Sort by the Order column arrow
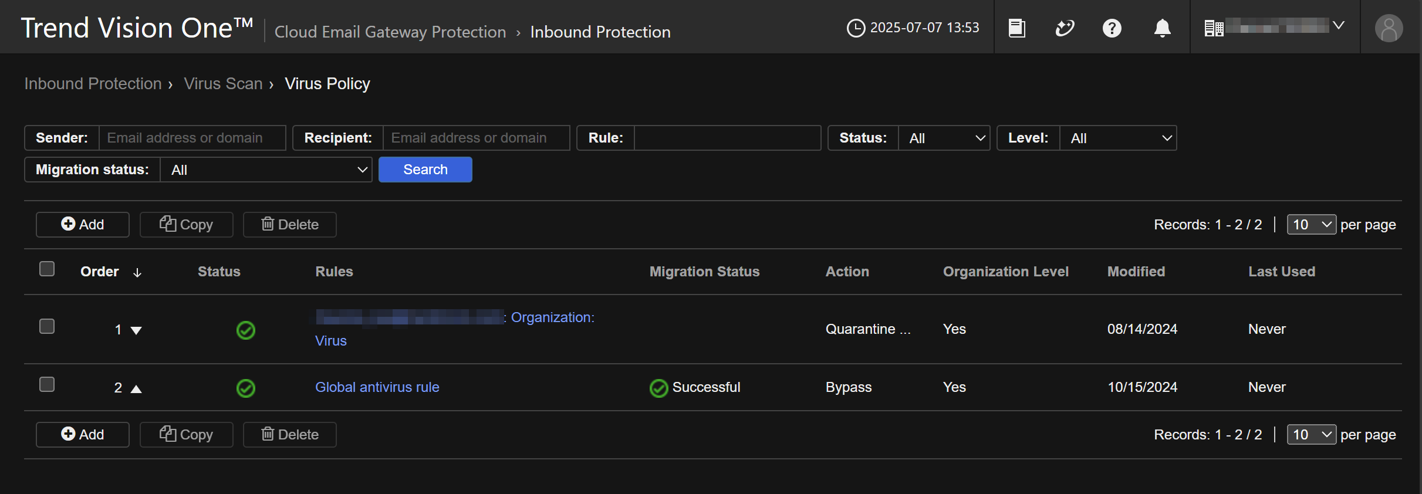 (137, 272)
